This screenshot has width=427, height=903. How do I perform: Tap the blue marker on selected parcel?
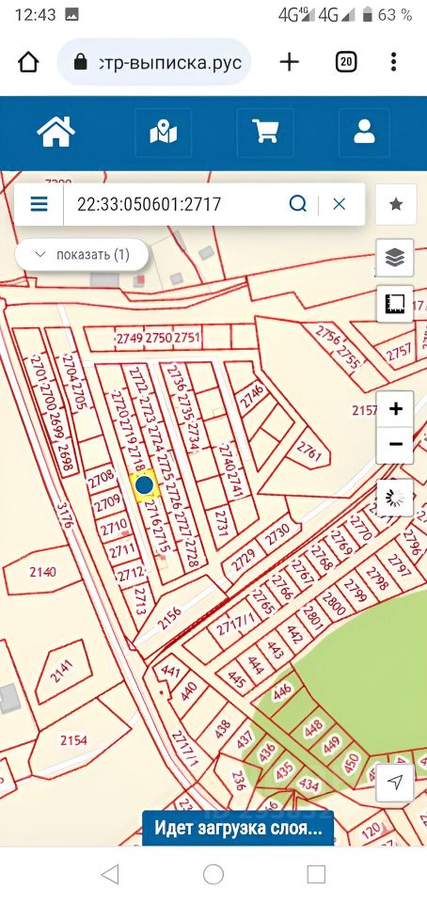pyautogui.click(x=144, y=486)
